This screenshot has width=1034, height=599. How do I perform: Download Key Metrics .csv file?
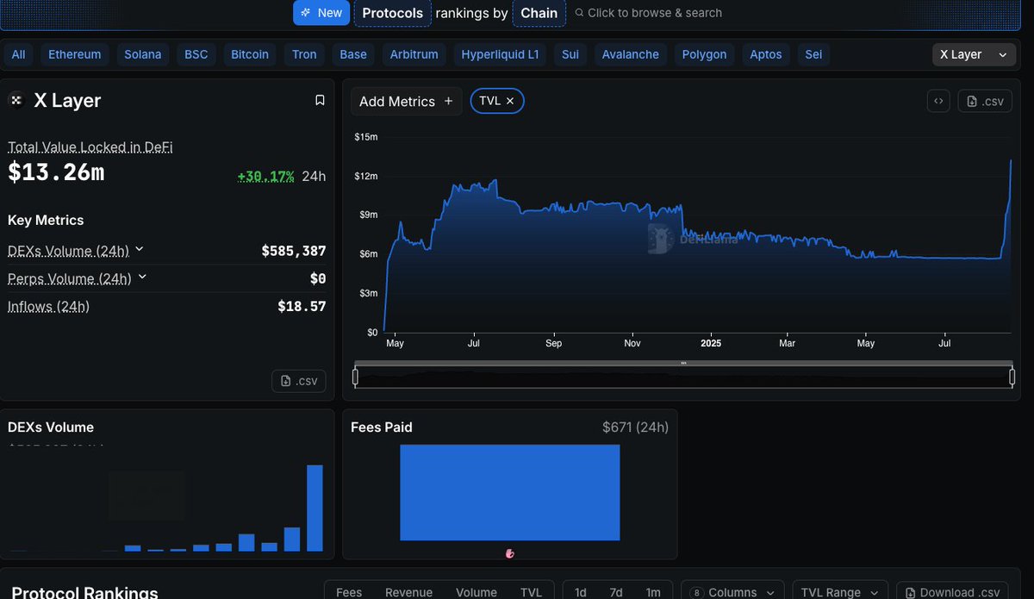(298, 380)
